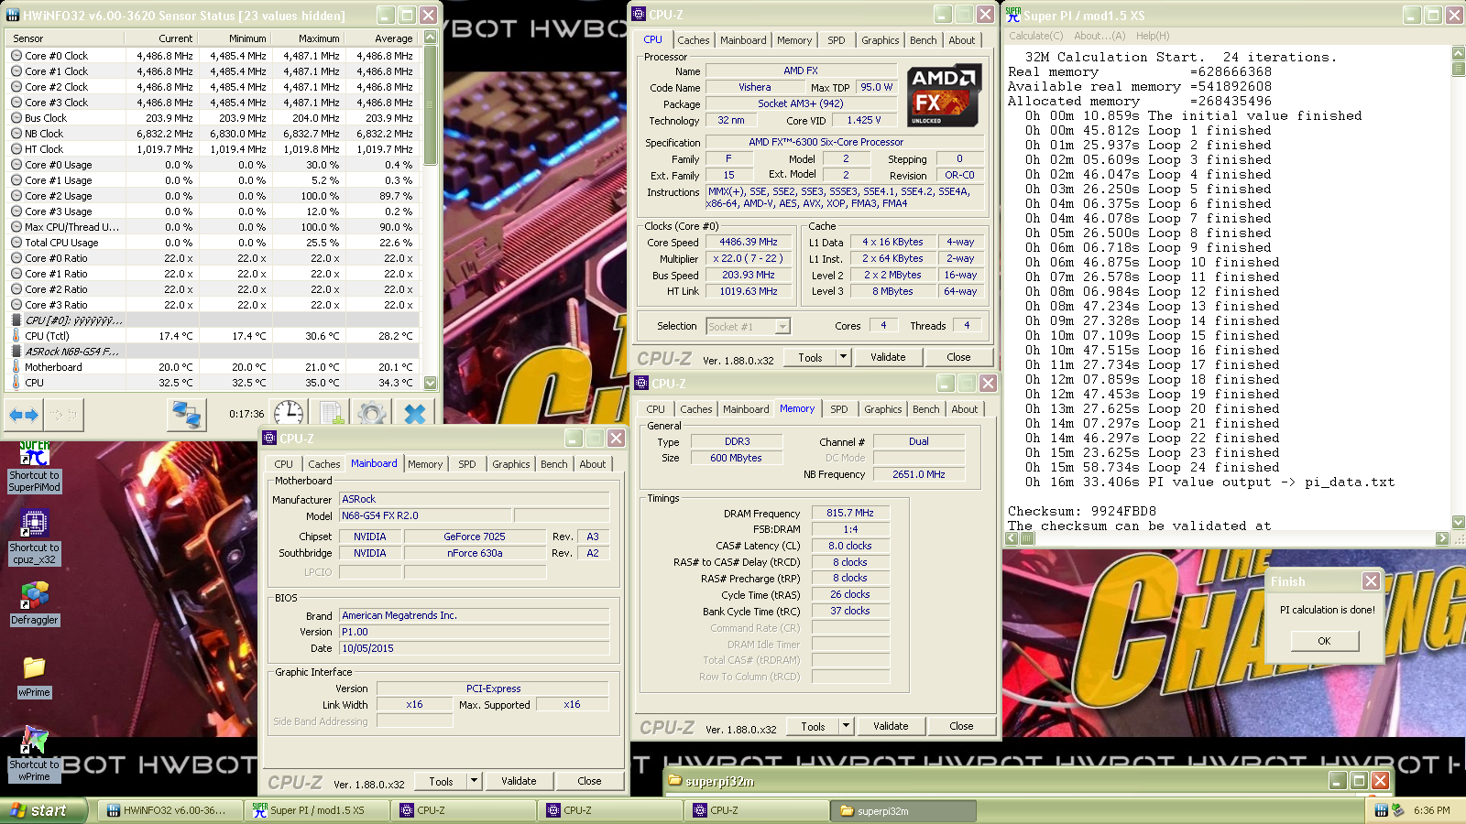Open Tools dropdown arrow in CPU-Z Memory window
This screenshot has height=824, width=1466.
point(847,726)
